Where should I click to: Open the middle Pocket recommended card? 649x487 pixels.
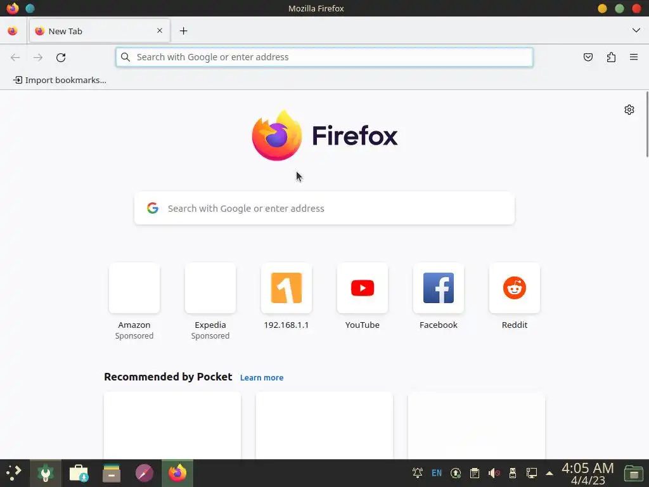(324, 425)
